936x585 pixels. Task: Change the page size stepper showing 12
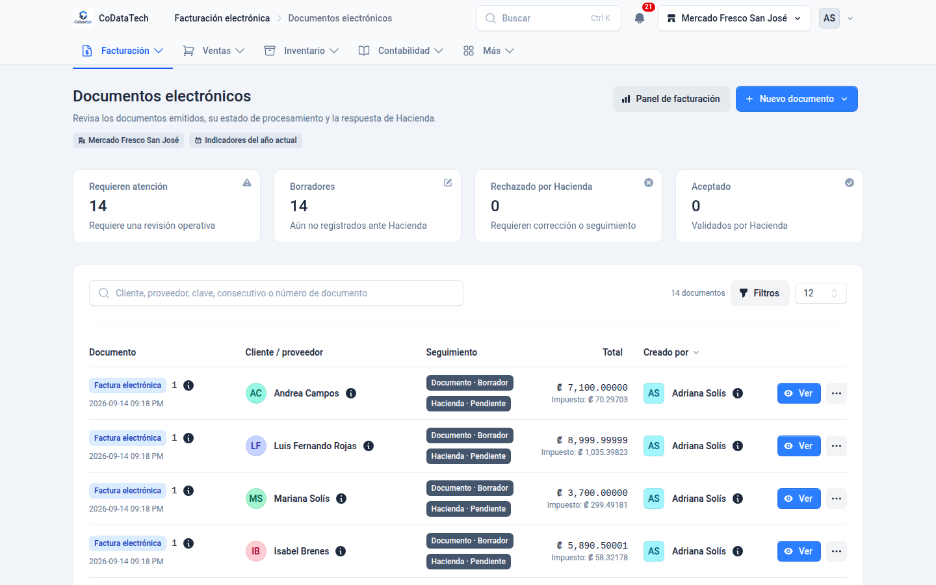click(x=821, y=293)
